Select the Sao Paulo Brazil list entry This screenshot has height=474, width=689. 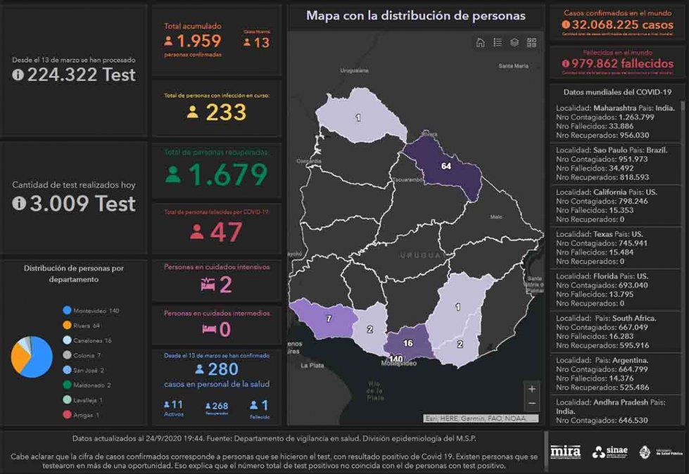pos(612,163)
